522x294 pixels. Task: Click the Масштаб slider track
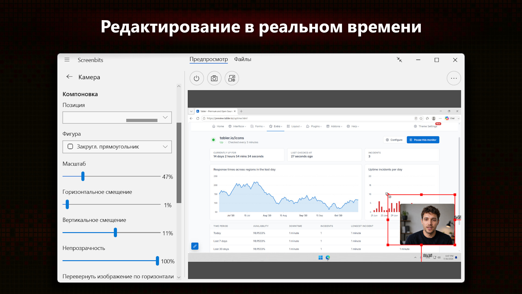111,176
